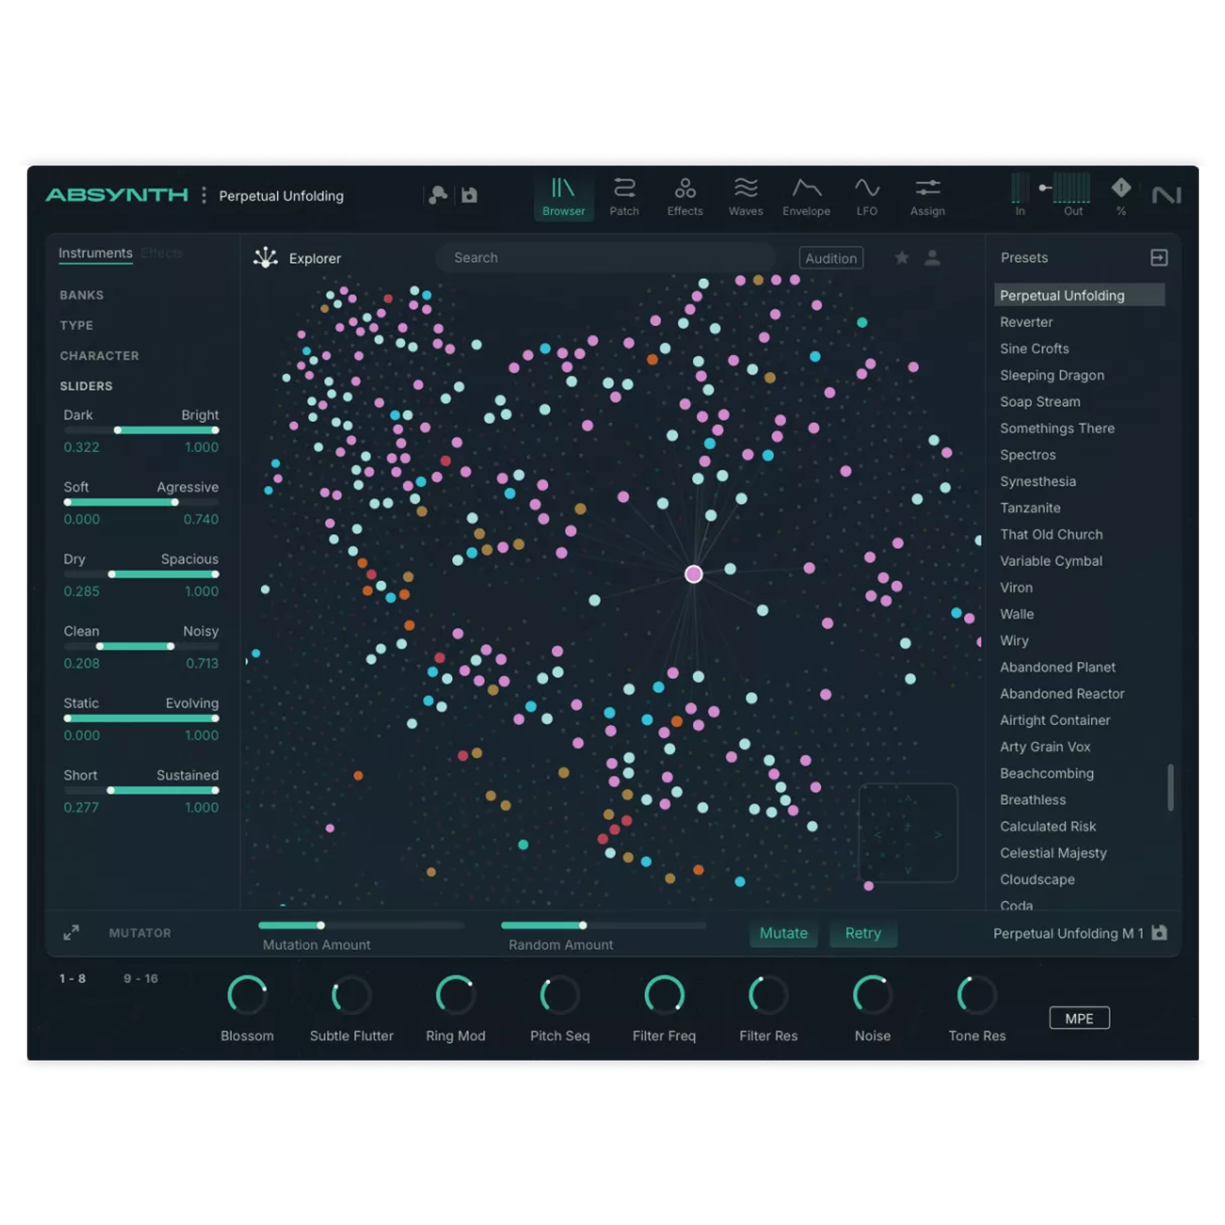The width and height of the screenshot is (1225, 1225).
Task: Toggle the MPE button
Action: point(1080,1018)
